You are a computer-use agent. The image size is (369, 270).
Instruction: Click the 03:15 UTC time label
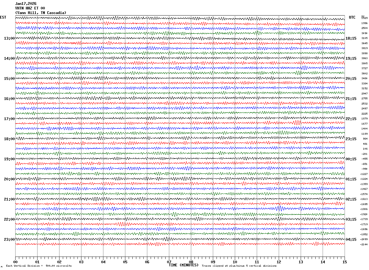click(351, 219)
